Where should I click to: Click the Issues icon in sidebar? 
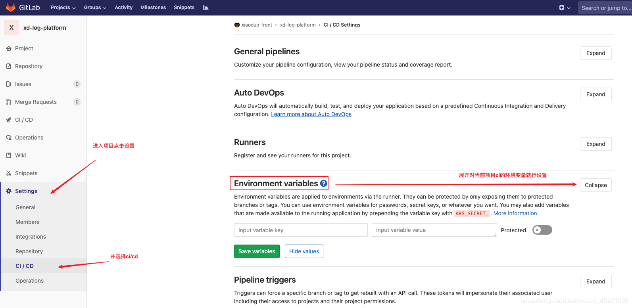[9, 84]
